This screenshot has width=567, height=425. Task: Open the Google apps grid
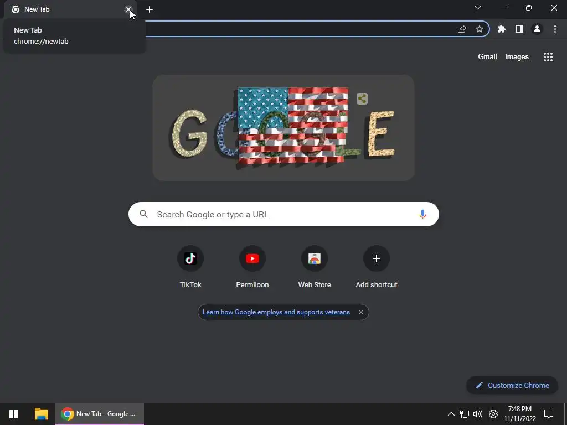pyautogui.click(x=548, y=57)
